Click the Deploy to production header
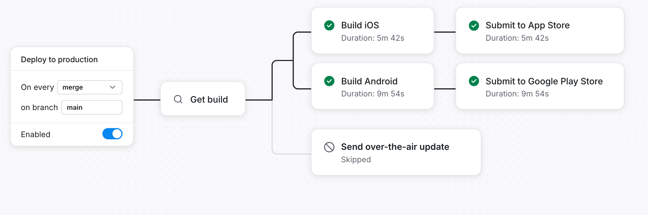The height and width of the screenshot is (215, 648). 59,60
